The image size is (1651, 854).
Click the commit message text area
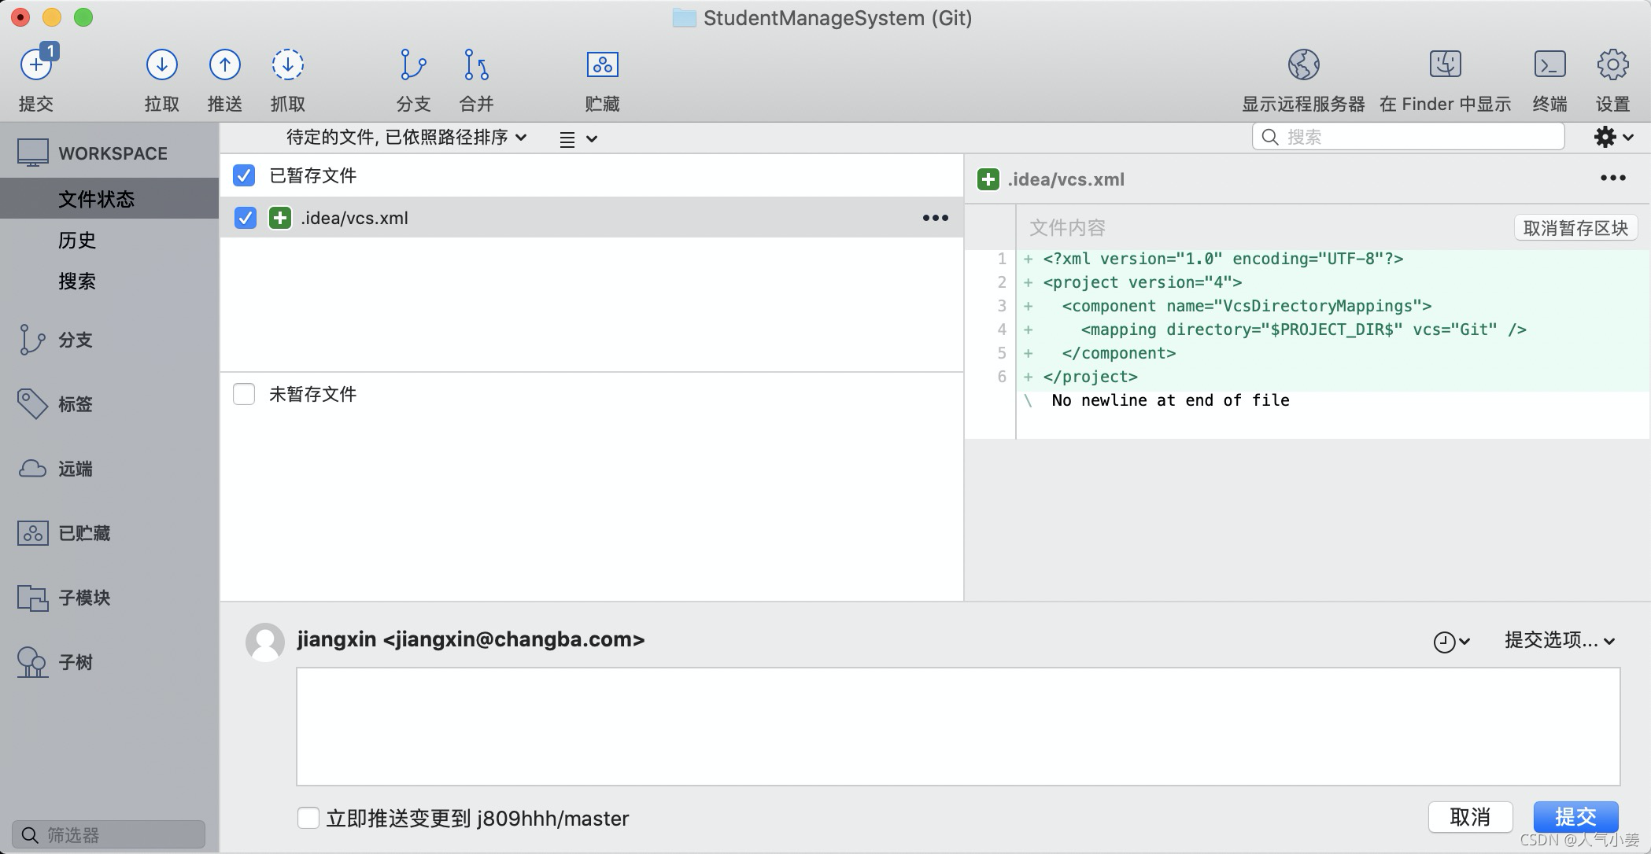(x=958, y=727)
